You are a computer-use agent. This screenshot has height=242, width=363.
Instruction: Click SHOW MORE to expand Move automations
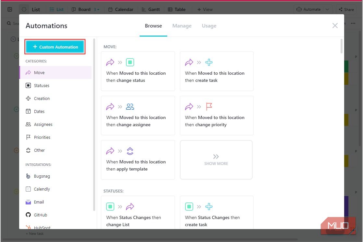(x=216, y=160)
